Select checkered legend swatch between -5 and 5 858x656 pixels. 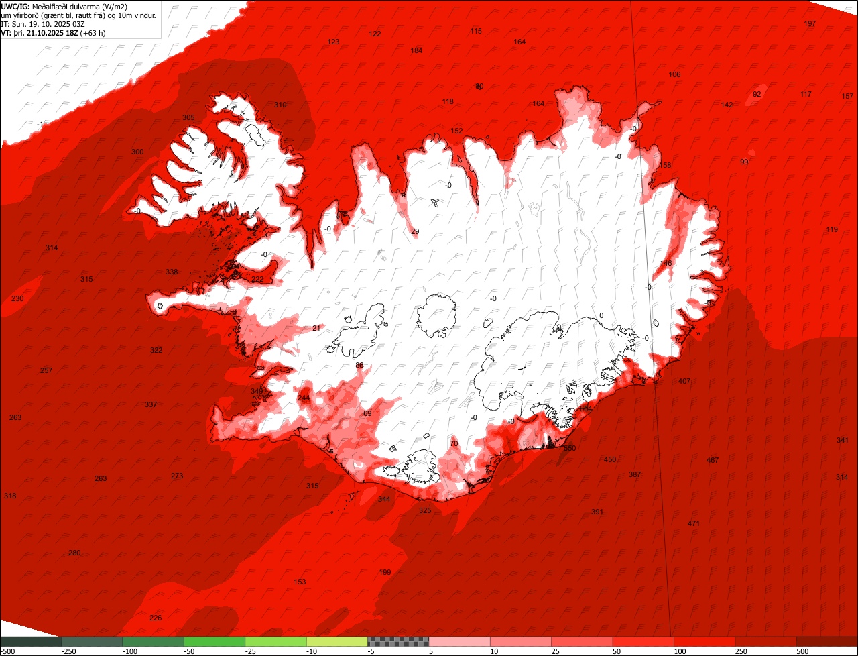coord(398,641)
